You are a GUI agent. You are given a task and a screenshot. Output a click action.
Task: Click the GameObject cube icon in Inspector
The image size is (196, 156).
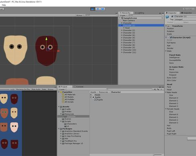[167, 17]
